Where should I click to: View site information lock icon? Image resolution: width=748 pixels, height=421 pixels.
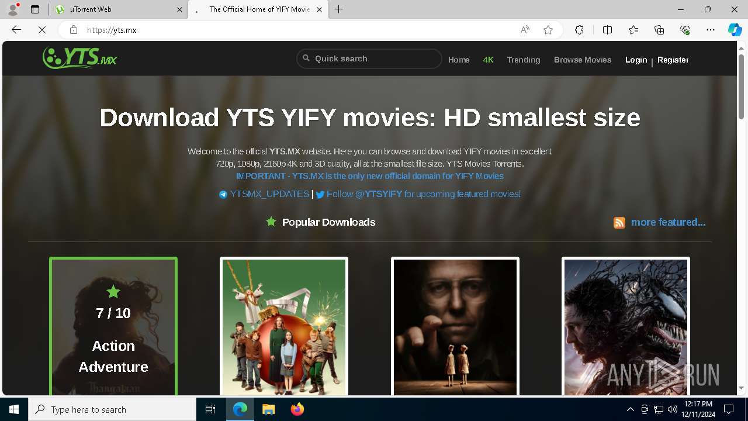73,30
